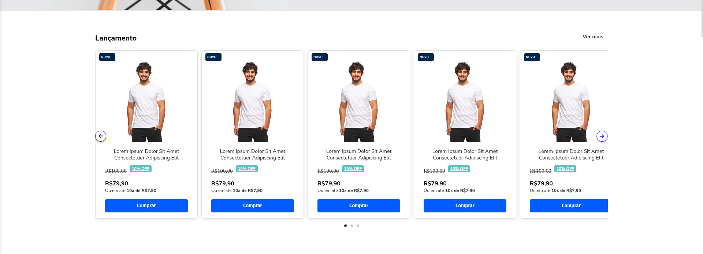Image resolution: width=703 pixels, height=254 pixels.
Task: Click the first product's Lorem Ipsum title
Action: coord(146,154)
